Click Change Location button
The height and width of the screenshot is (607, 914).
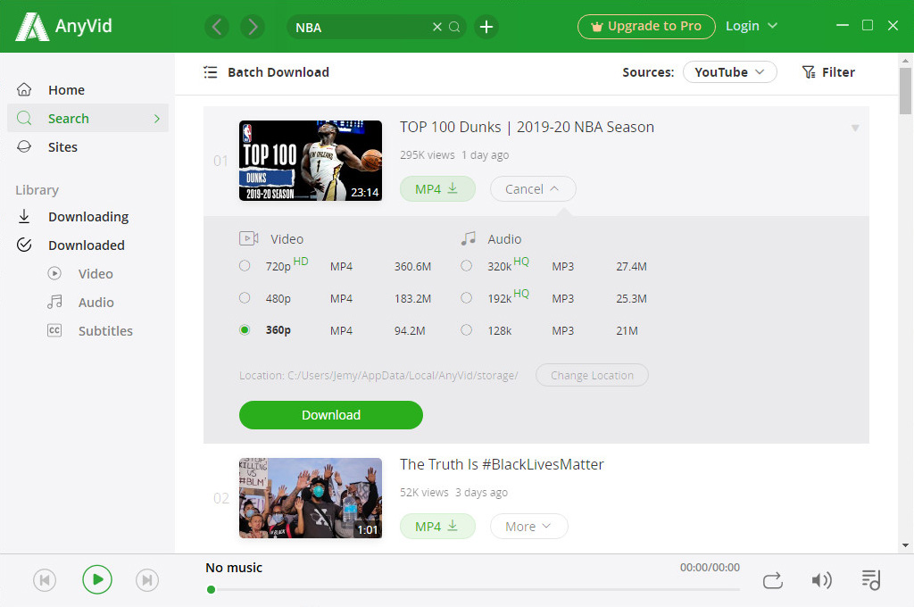coord(593,376)
